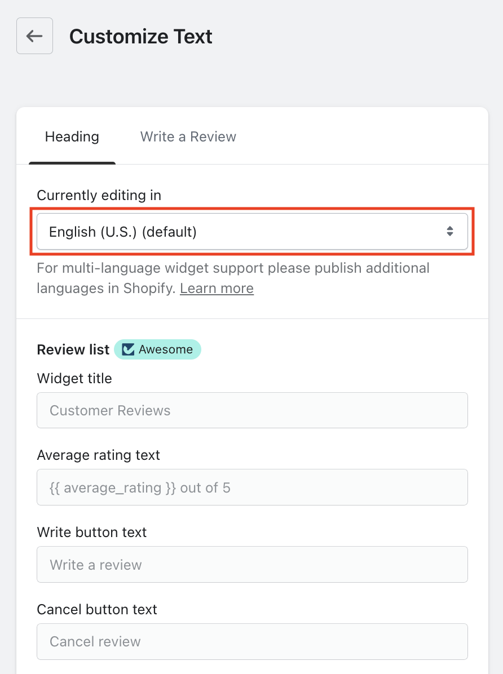
Task: Click the Widget title label
Action: pyautogui.click(x=74, y=379)
